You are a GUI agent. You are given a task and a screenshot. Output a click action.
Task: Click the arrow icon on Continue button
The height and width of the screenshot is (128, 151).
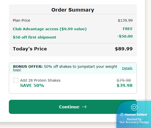(x=84, y=107)
